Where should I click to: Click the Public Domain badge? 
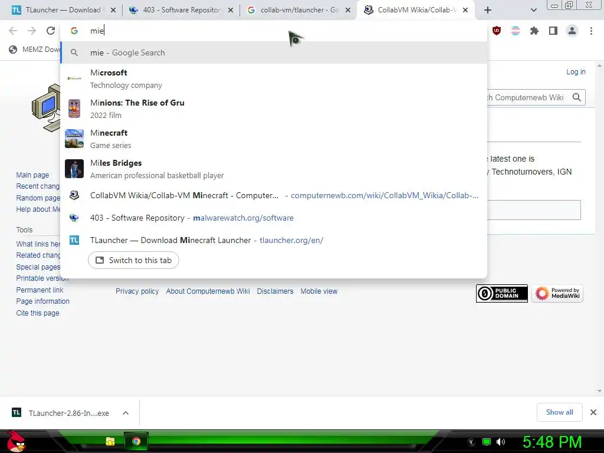(502, 294)
